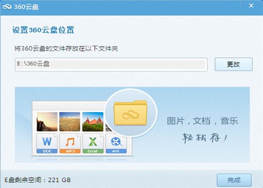Click the AVI video file icon
Screen dimensions: 263x188
116,143
